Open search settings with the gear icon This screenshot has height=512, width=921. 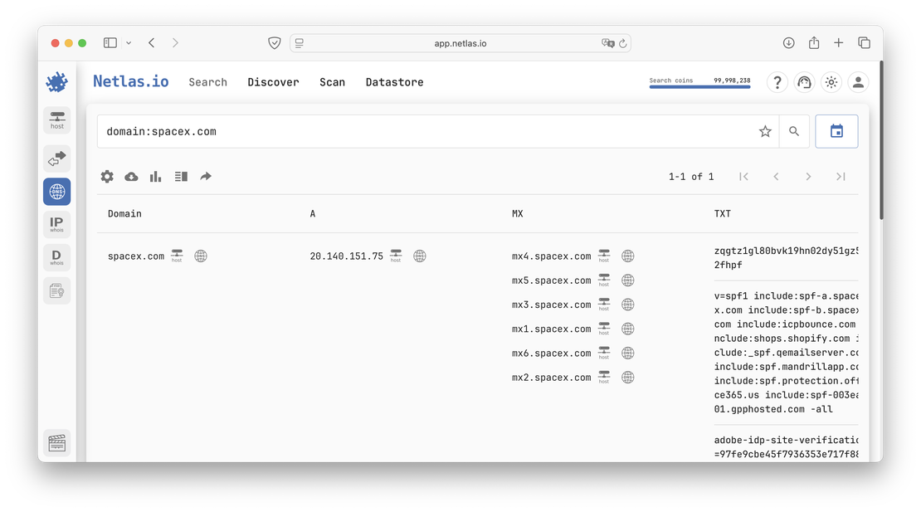[107, 176]
